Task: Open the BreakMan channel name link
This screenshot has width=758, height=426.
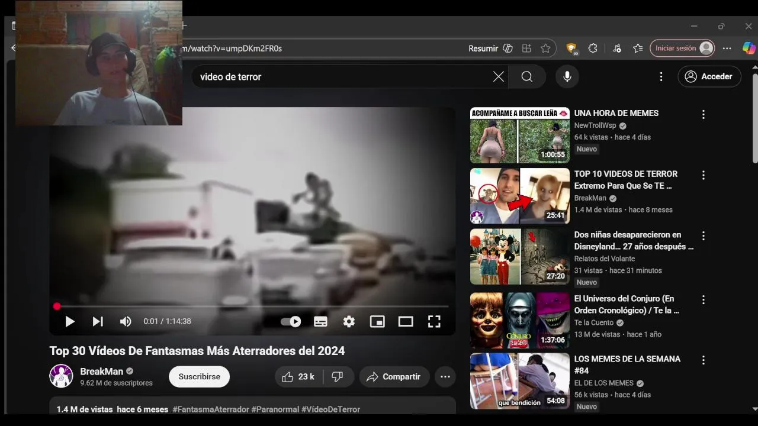Action: tap(102, 371)
